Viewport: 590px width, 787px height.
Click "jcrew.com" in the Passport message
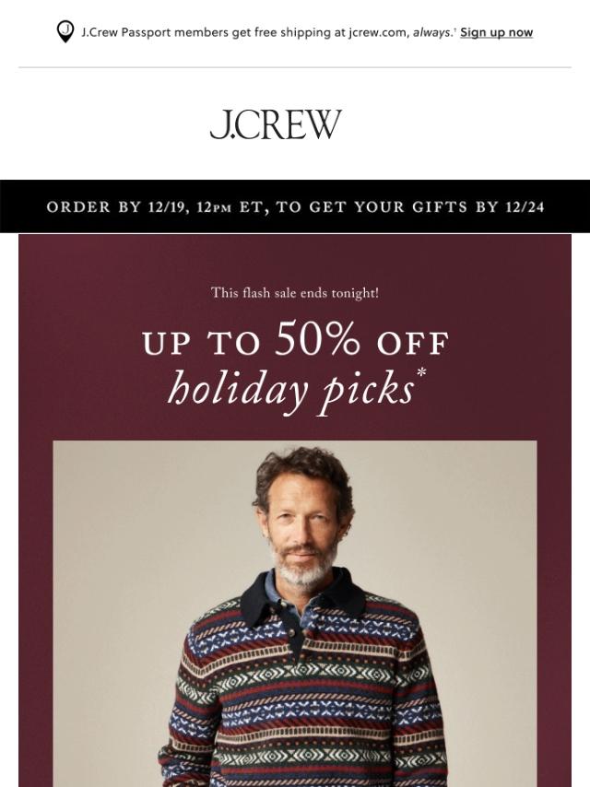pyautogui.click(x=377, y=32)
